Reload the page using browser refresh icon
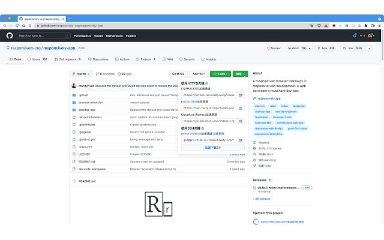The height and width of the screenshot is (240, 384). [19, 26]
